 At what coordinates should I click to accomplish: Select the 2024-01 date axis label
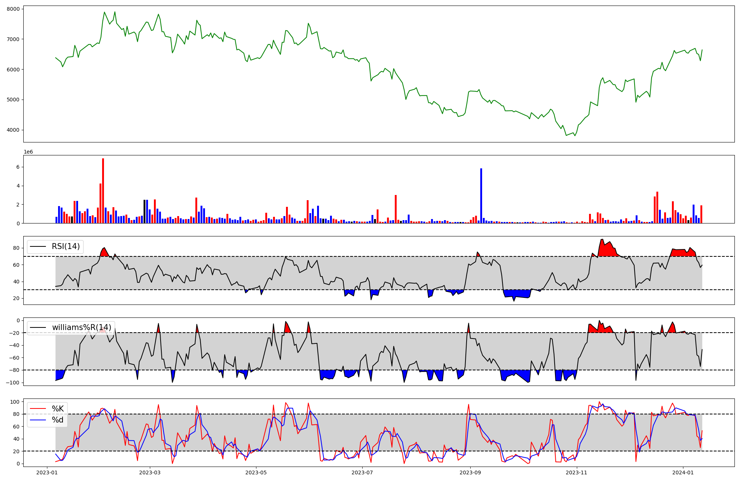pyautogui.click(x=683, y=472)
